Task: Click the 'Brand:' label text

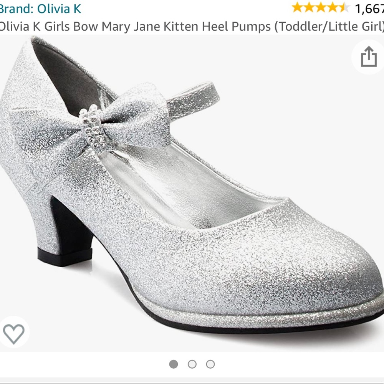Action: point(17,9)
